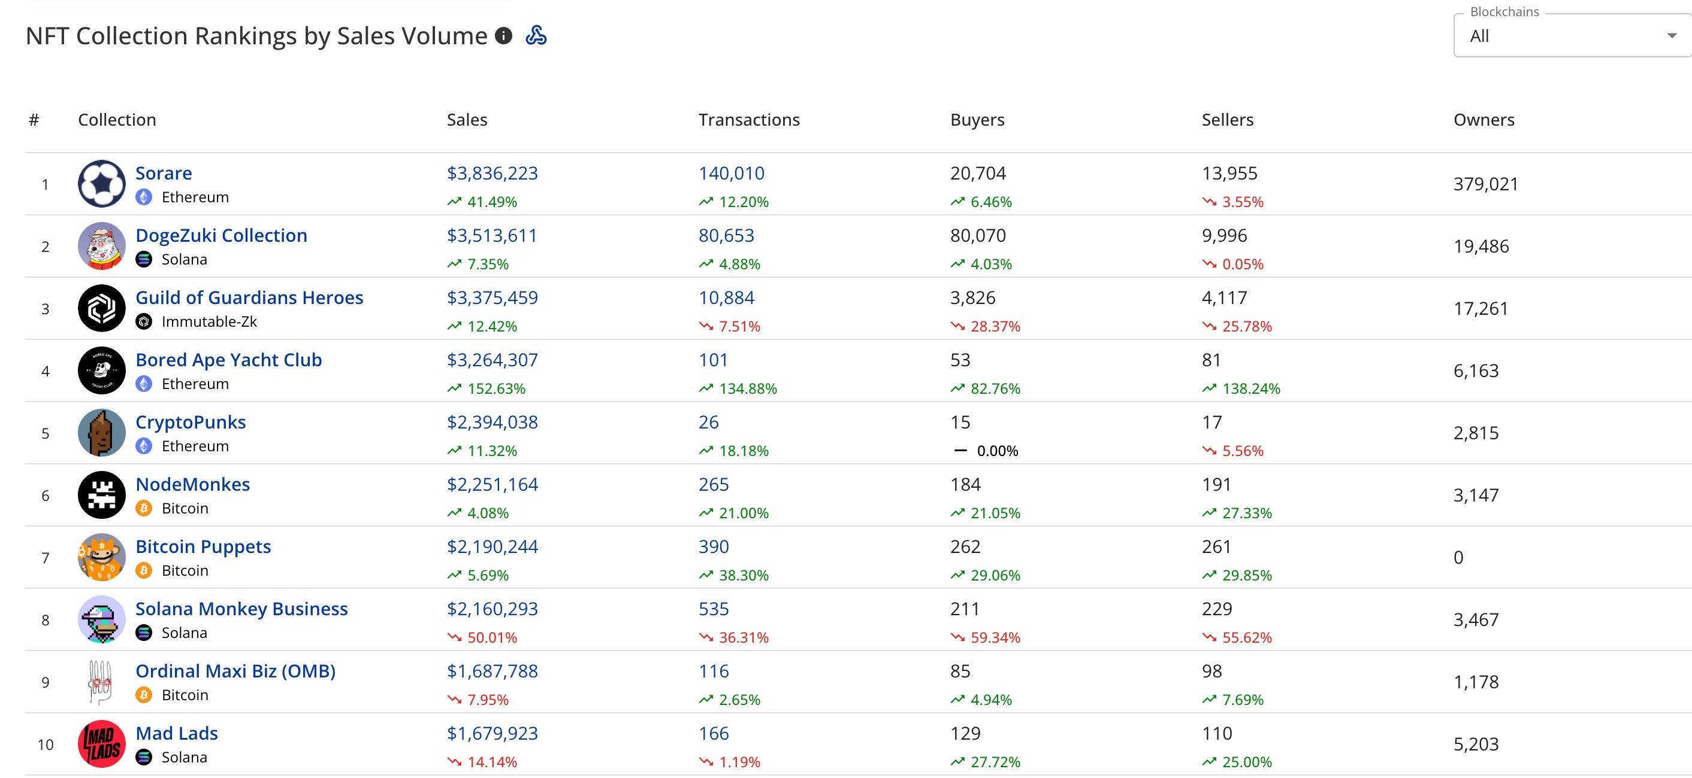Viewport: 1692px width, 778px height.
Task: Open the Blockchains dropdown
Action: point(1563,36)
